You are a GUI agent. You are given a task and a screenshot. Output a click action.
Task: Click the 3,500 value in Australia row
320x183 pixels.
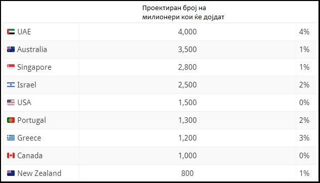point(187,50)
